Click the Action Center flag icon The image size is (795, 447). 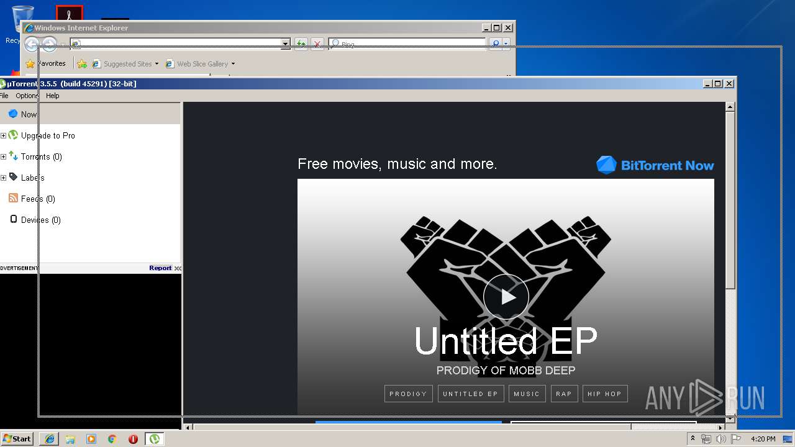pos(736,439)
